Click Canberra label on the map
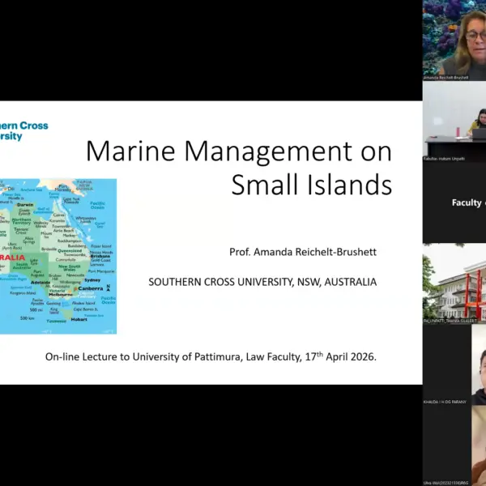The image size is (486, 486). [x=92, y=286]
